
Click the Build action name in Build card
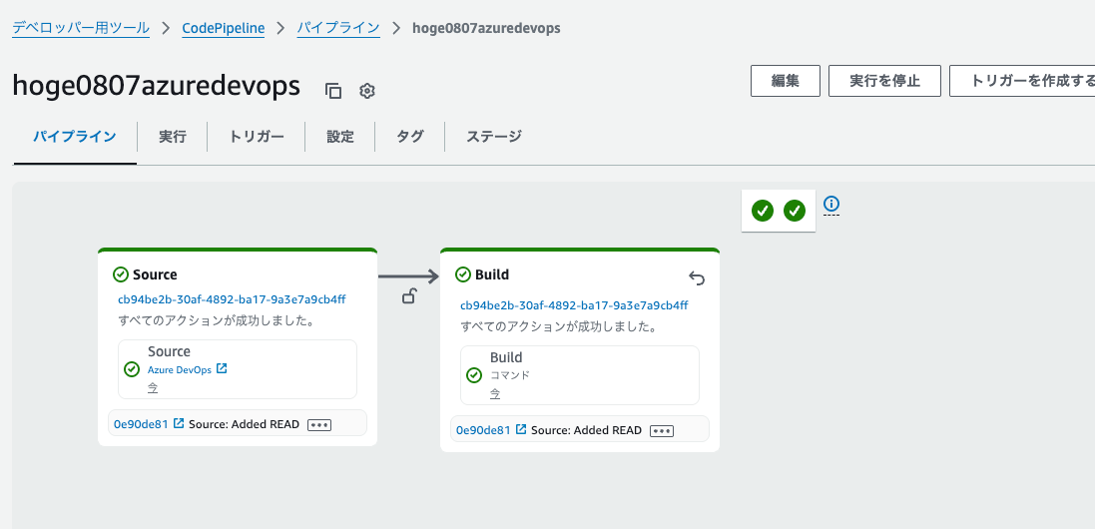click(x=506, y=357)
